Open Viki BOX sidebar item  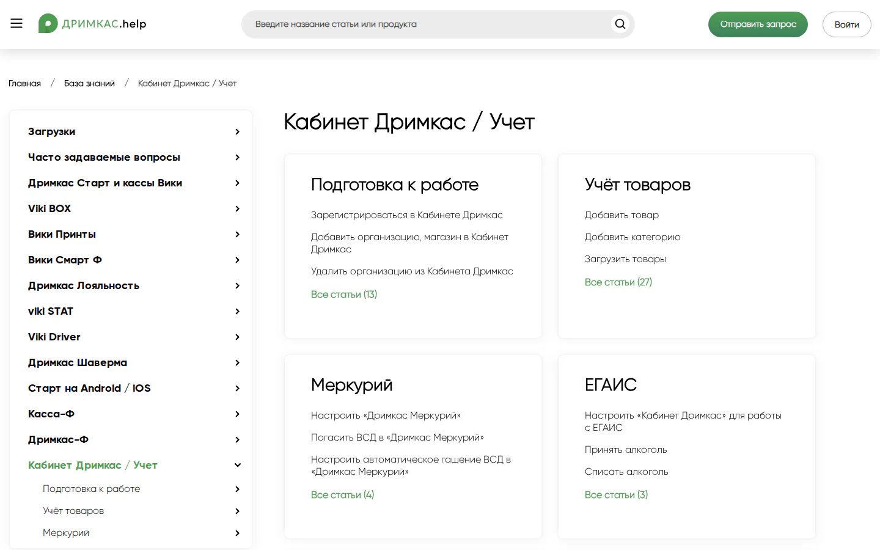(x=50, y=208)
